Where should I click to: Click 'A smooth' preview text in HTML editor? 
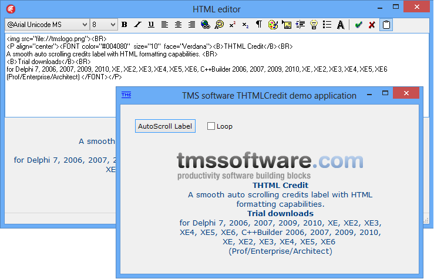pos(96,141)
